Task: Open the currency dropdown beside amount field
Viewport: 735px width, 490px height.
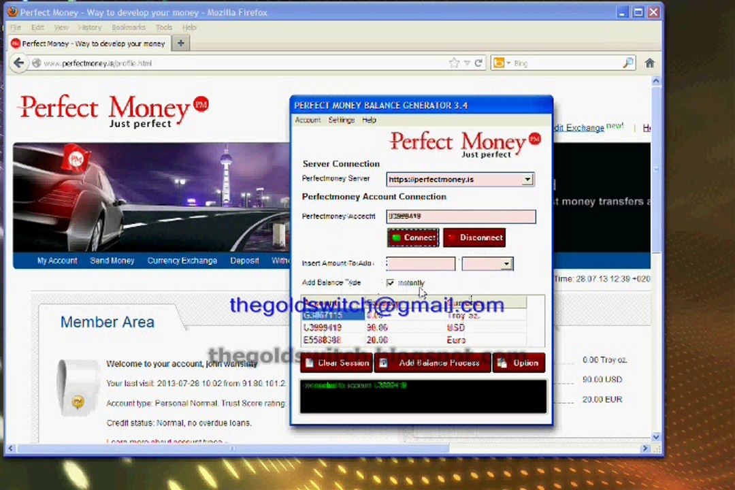Action: pyautogui.click(x=506, y=264)
